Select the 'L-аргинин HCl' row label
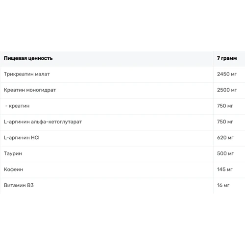 click(22, 138)
